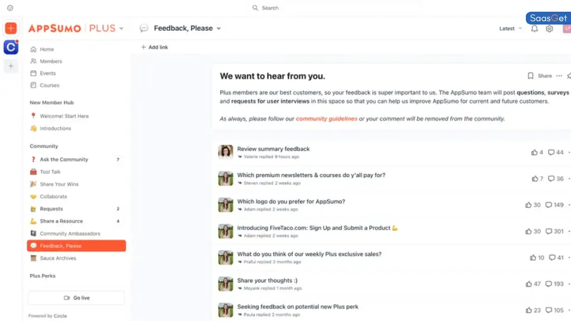Click the Community section heading
Image resolution: width=571 pixels, height=321 pixels.
43,146
